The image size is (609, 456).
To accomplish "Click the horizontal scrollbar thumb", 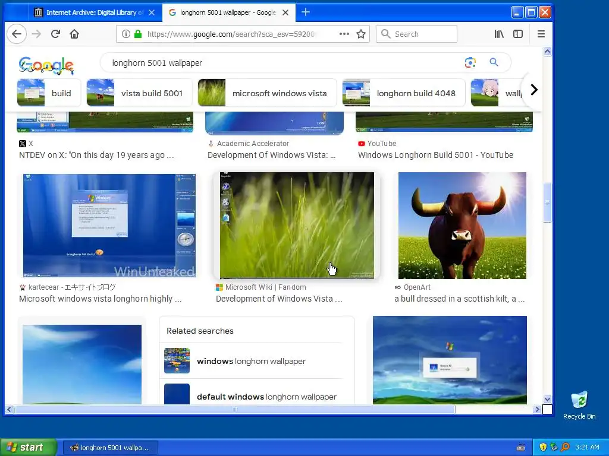I will coord(234,409).
